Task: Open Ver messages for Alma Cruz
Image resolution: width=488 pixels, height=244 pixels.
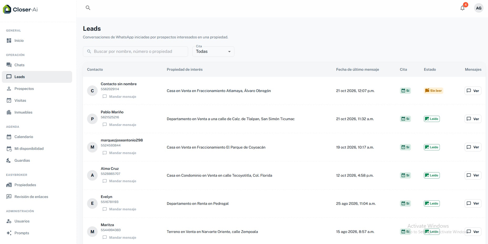Action: click(x=473, y=175)
